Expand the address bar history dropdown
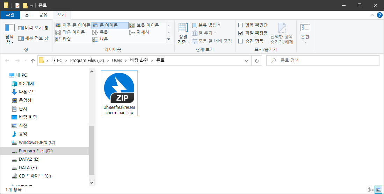This screenshot has height=194, width=384. [246, 61]
